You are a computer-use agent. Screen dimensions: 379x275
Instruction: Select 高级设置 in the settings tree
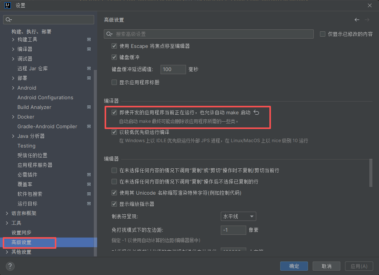22,243
